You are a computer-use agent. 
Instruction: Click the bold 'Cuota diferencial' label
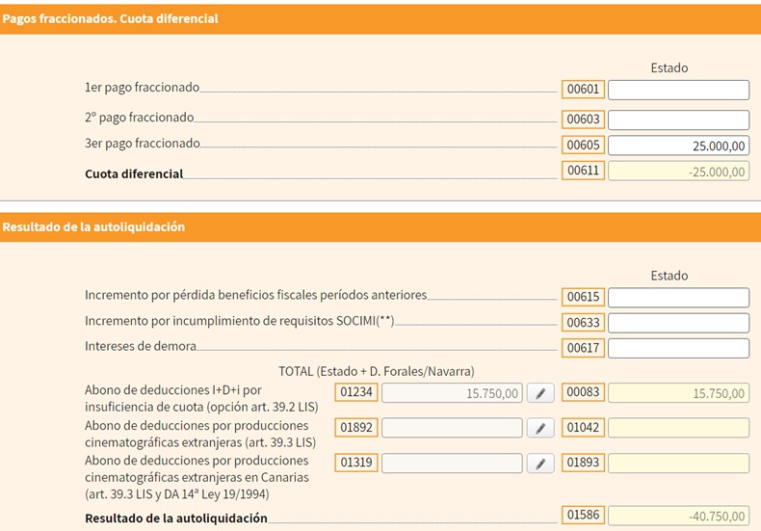(x=134, y=173)
